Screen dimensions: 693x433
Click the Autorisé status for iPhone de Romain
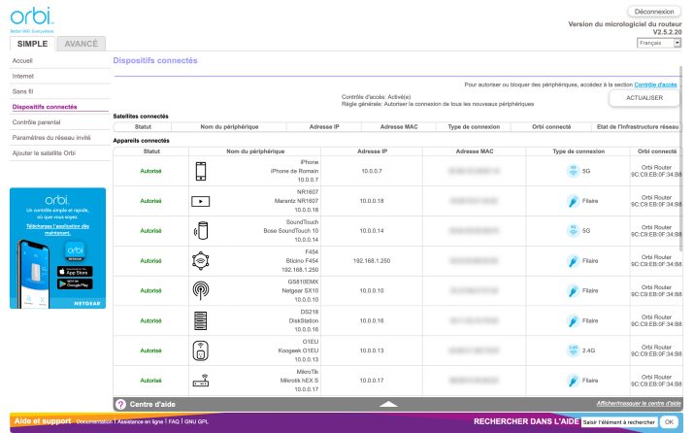tap(150, 171)
